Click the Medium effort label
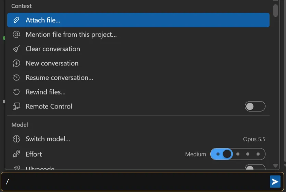Screen dimensions: 286x192 (x=196, y=154)
